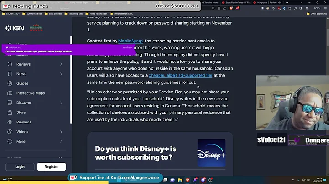This screenshot has height=184, width=329.
Task: Open the Store shopping bag icon
Action: click(10, 112)
